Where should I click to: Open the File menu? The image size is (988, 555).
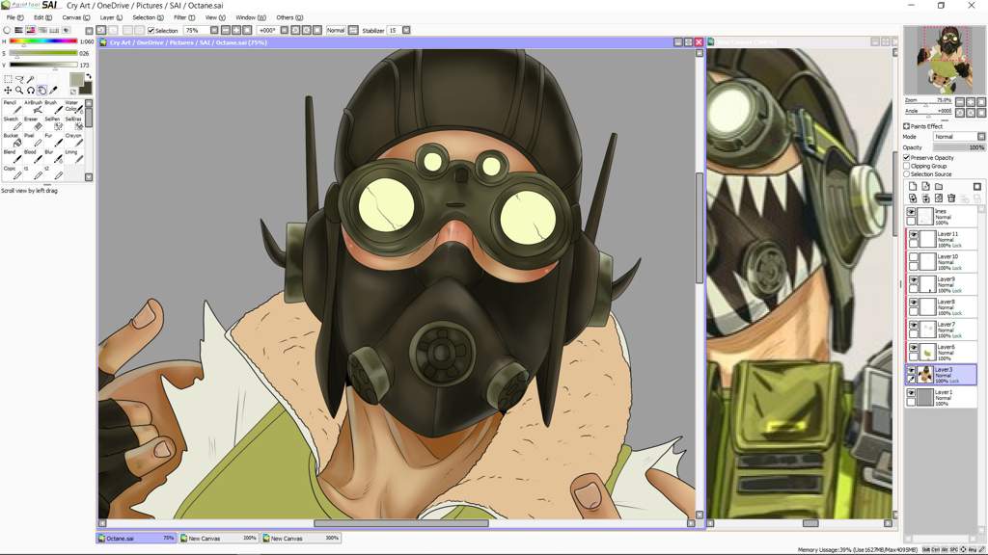[14, 17]
